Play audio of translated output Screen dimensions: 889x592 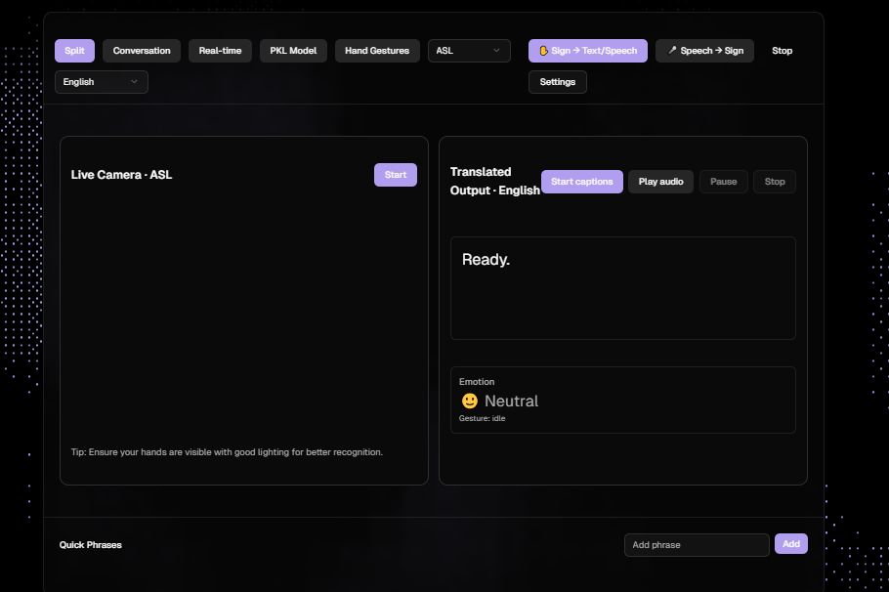[661, 182]
